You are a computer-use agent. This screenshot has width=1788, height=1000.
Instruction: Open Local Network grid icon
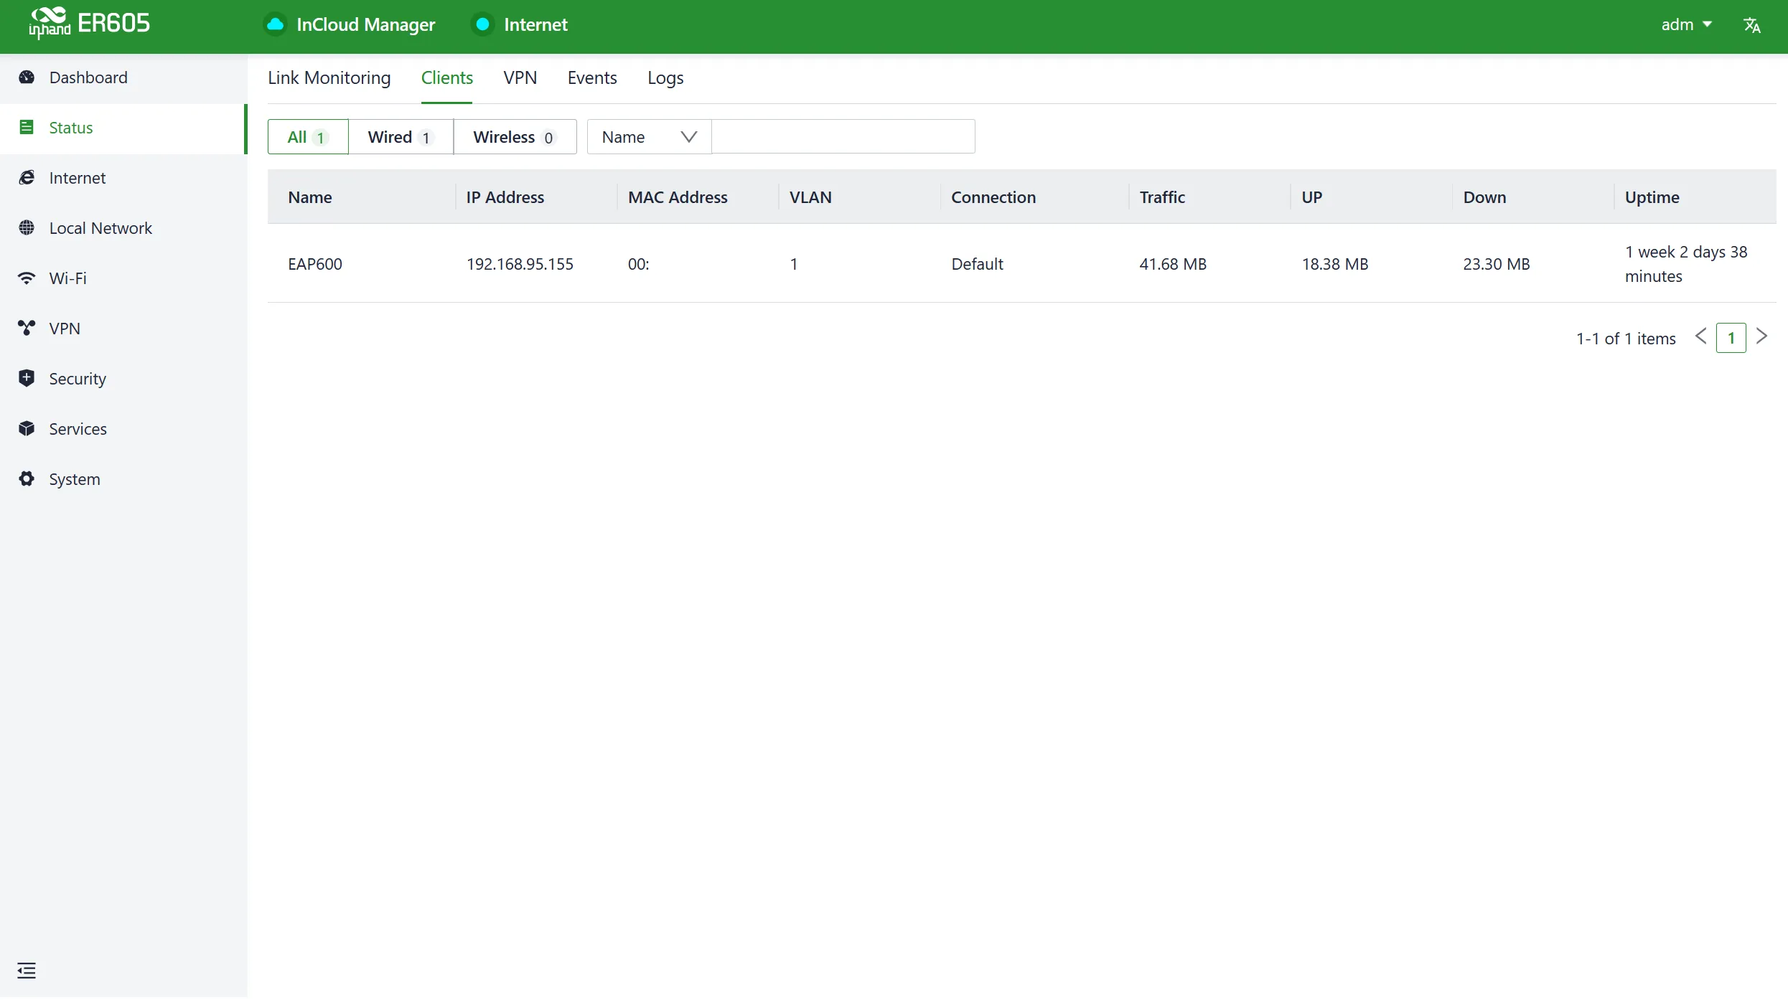click(x=27, y=228)
